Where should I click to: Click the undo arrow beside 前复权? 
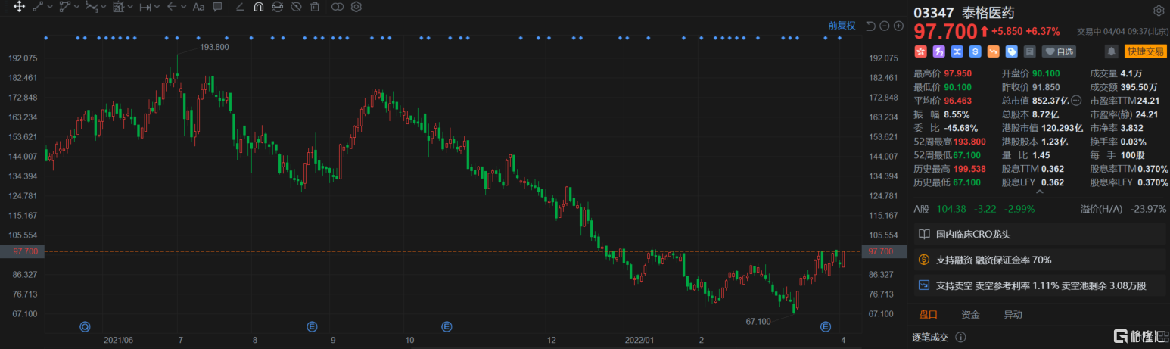coord(870,26)
